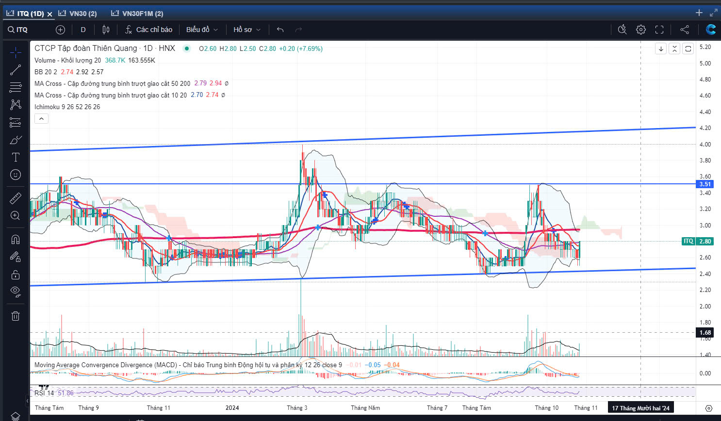Undo the last chart action
721x421 pixels.
[280, 30]
